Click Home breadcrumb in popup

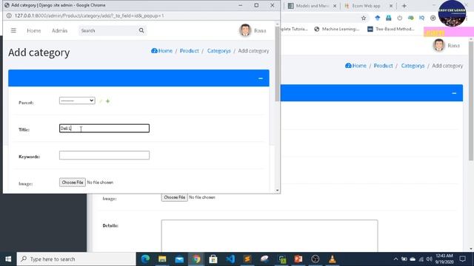click(x=161, y=51)
